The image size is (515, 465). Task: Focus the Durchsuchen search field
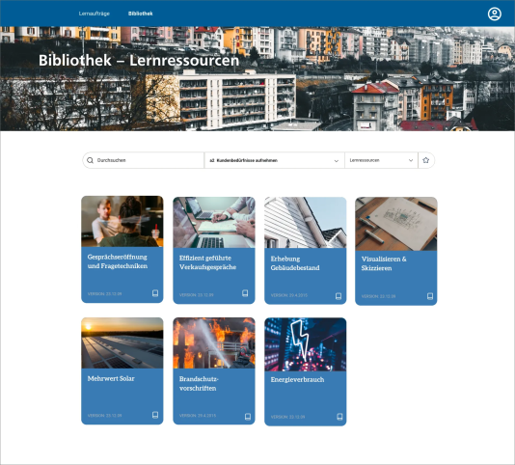coord(143,160)
